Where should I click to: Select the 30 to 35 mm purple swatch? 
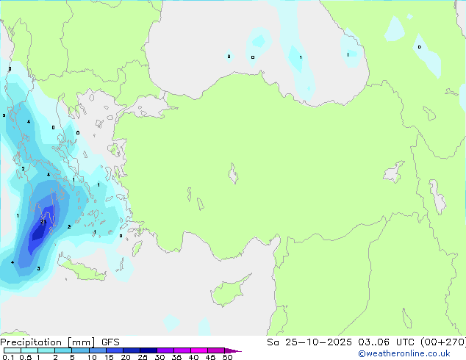[x=165, y=350]
